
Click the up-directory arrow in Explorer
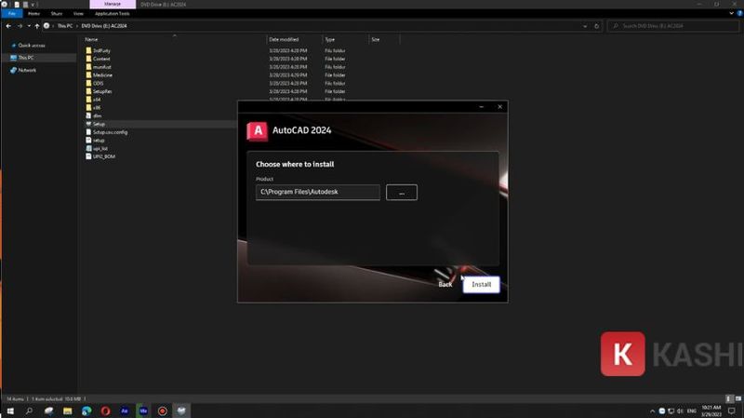[36, 26]
